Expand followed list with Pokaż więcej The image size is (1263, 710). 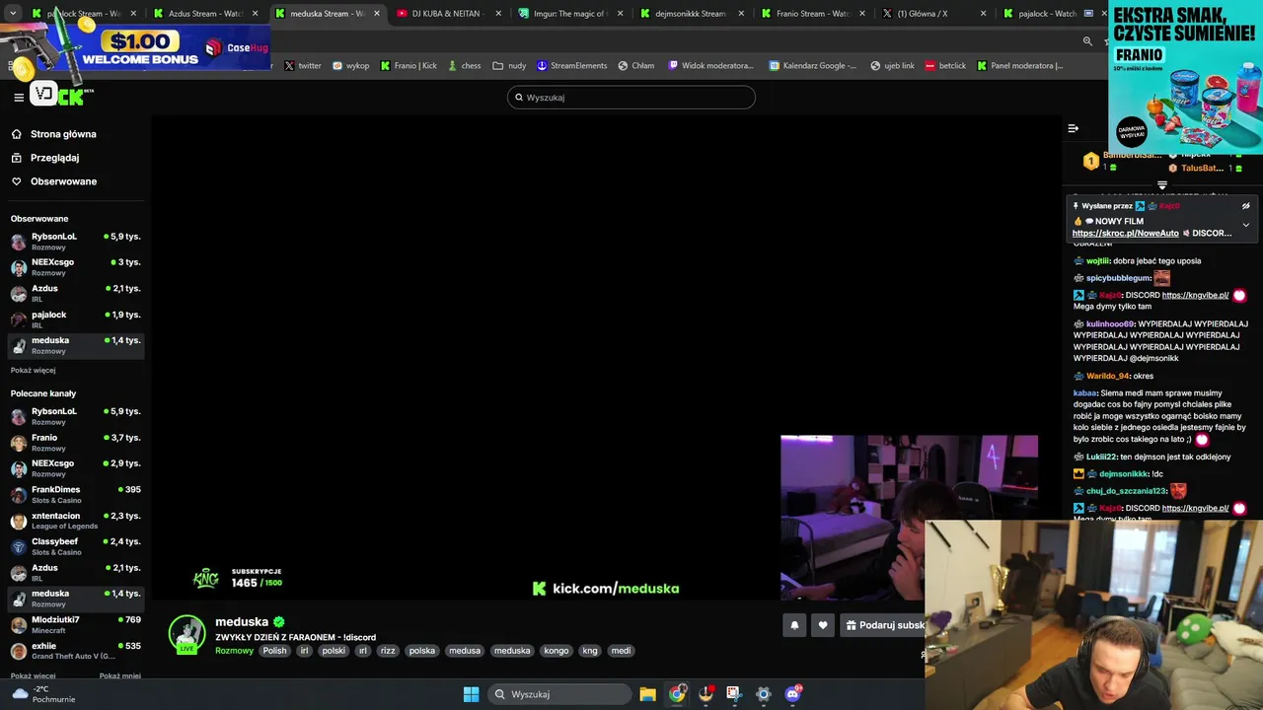click(x=33, y=371)
